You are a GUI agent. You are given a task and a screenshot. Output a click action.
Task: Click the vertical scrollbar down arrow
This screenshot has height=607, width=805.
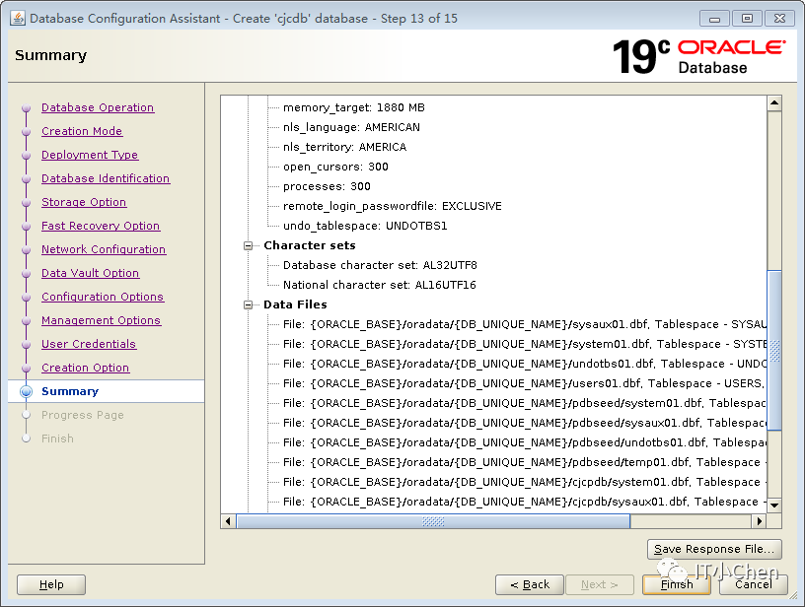pyautogui.click(x=774, y=505)
